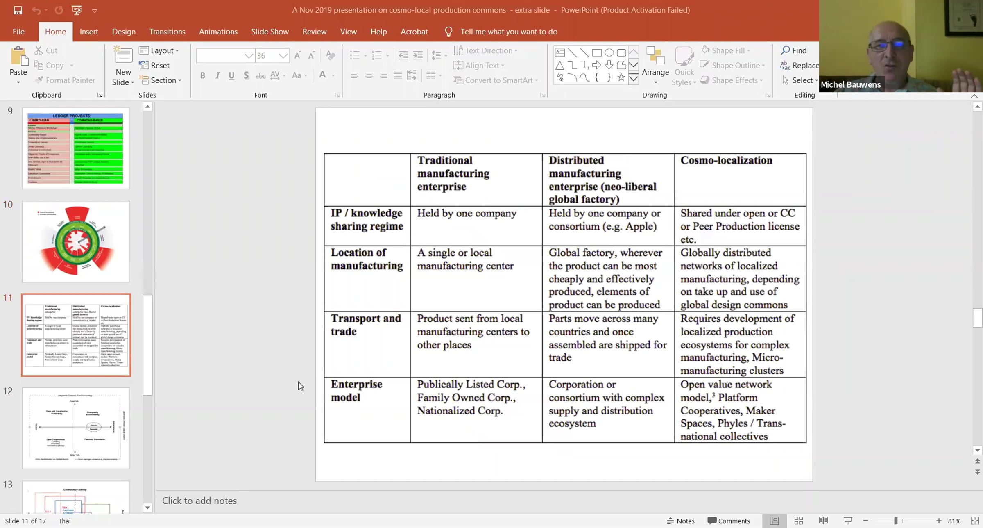The image size is (983, 528).
Task: Toggle Justify paragraph alignment
Action: click(398, 75)
